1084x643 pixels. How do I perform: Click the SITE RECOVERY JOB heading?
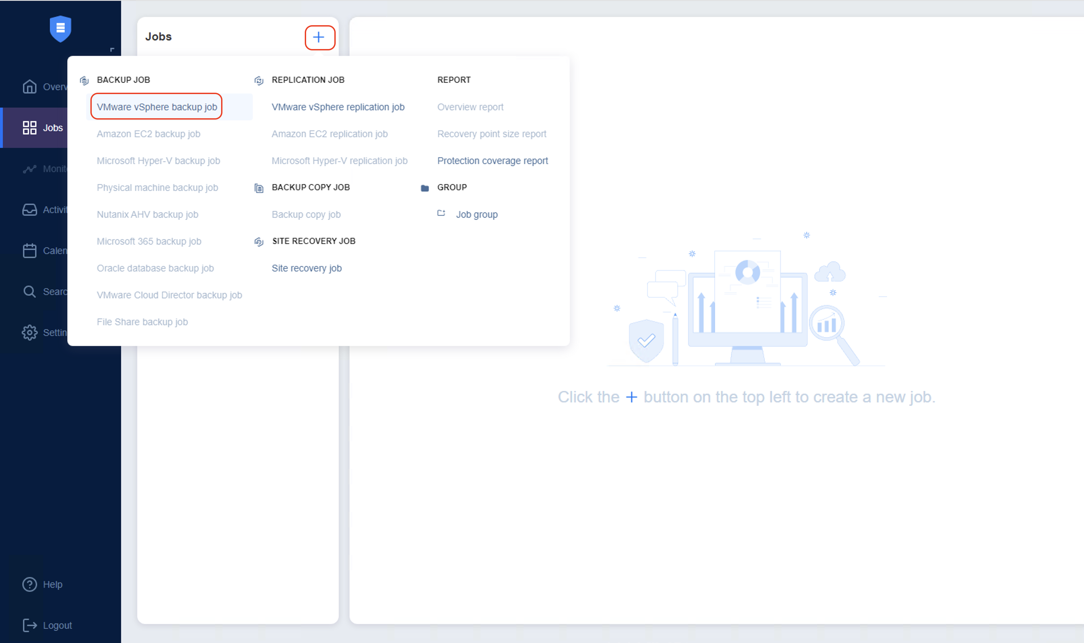(x=314, y=241)
